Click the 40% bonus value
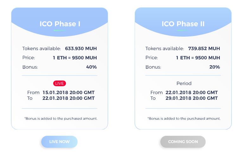This screenshot has height=156, width=244. [92, 67]
